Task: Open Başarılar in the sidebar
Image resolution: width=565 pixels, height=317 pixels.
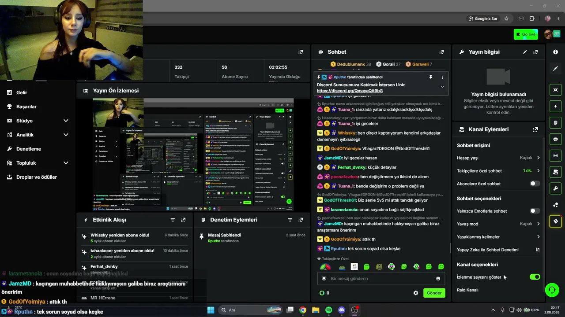Action: [x=26, y=107]
